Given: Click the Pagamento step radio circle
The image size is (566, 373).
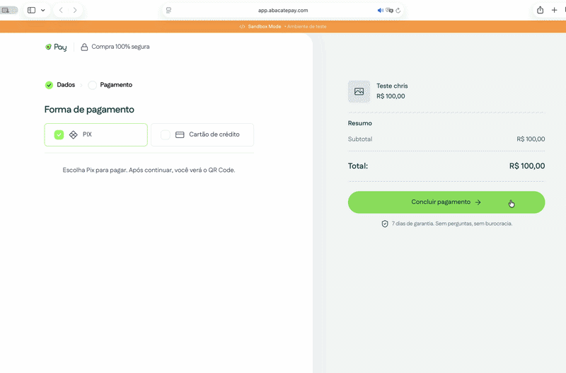Looking at the screenshot, I should 93,85.
